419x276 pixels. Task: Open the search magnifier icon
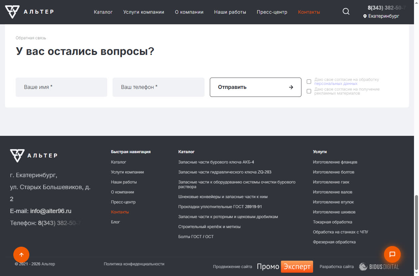click(346, 12)
